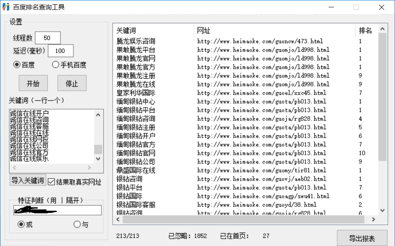Click results table scroll right arrow
The image size is (395, 246).
[373, 219]
